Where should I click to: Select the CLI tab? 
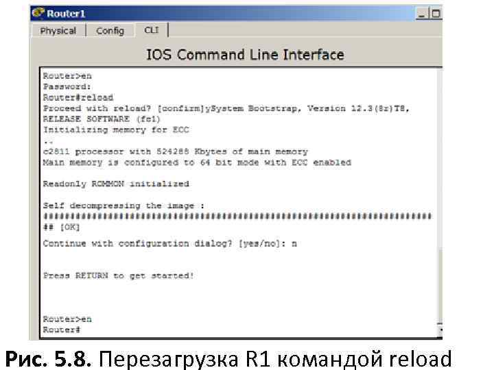pos(152,30)
